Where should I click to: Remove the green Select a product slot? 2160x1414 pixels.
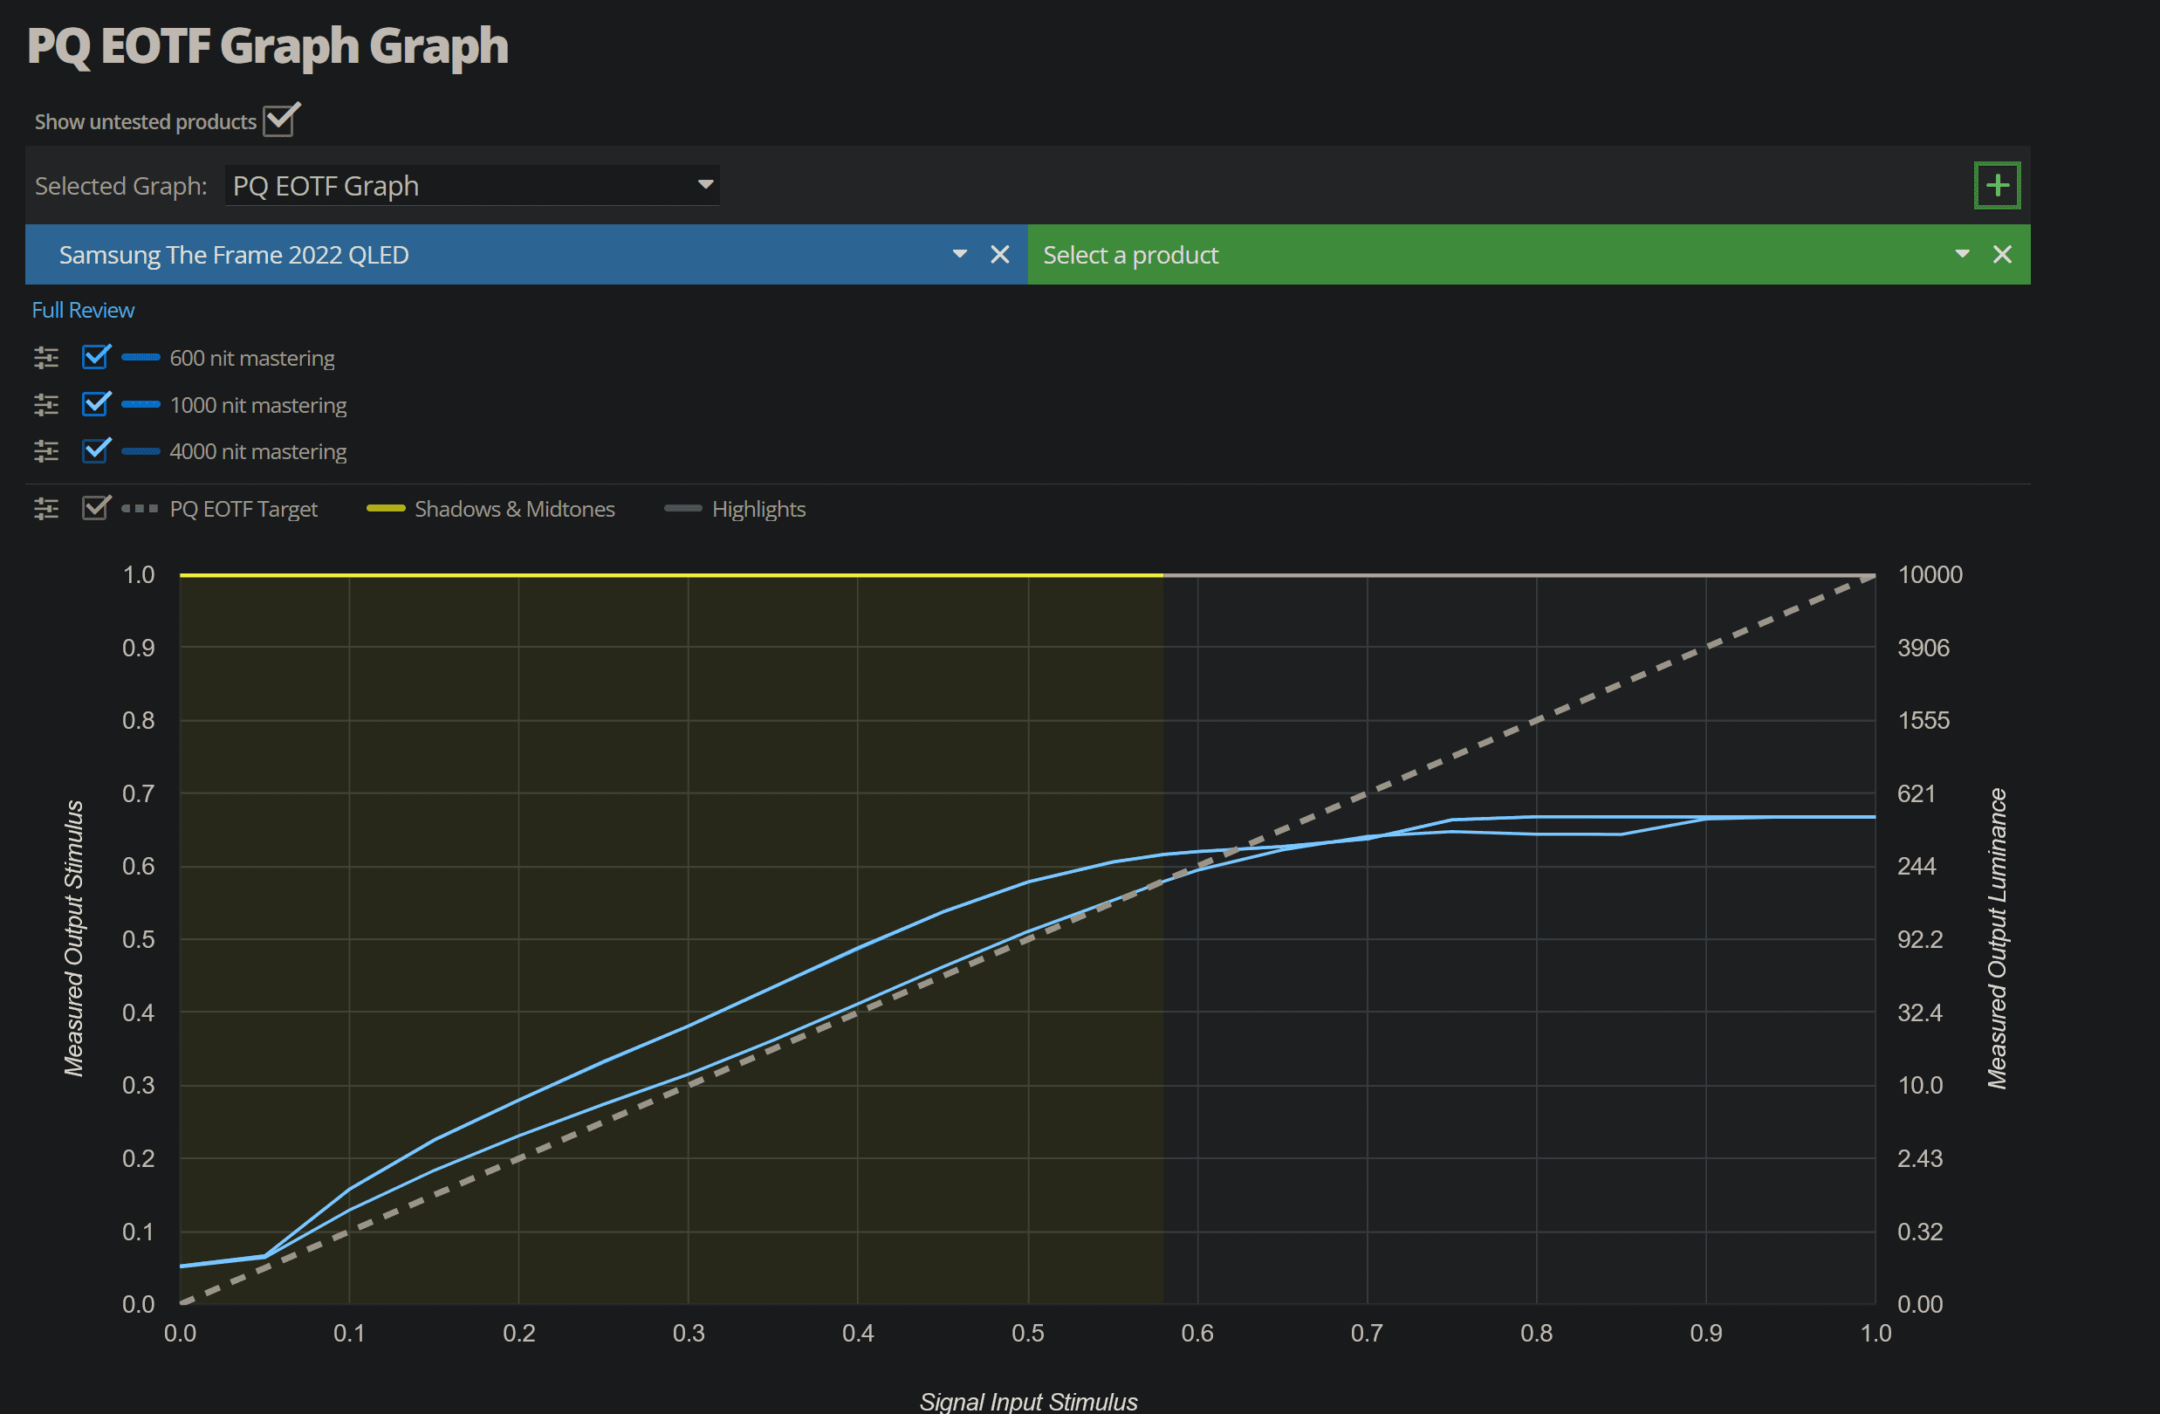point(2002,255)
